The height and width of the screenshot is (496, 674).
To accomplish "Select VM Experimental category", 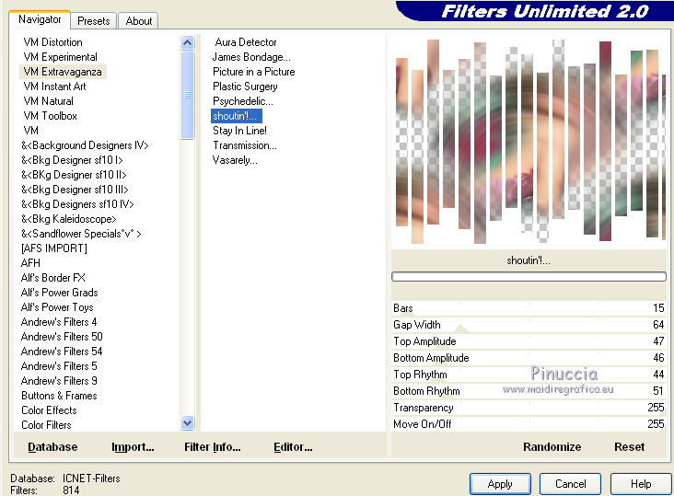I will [x=60, y=57].
